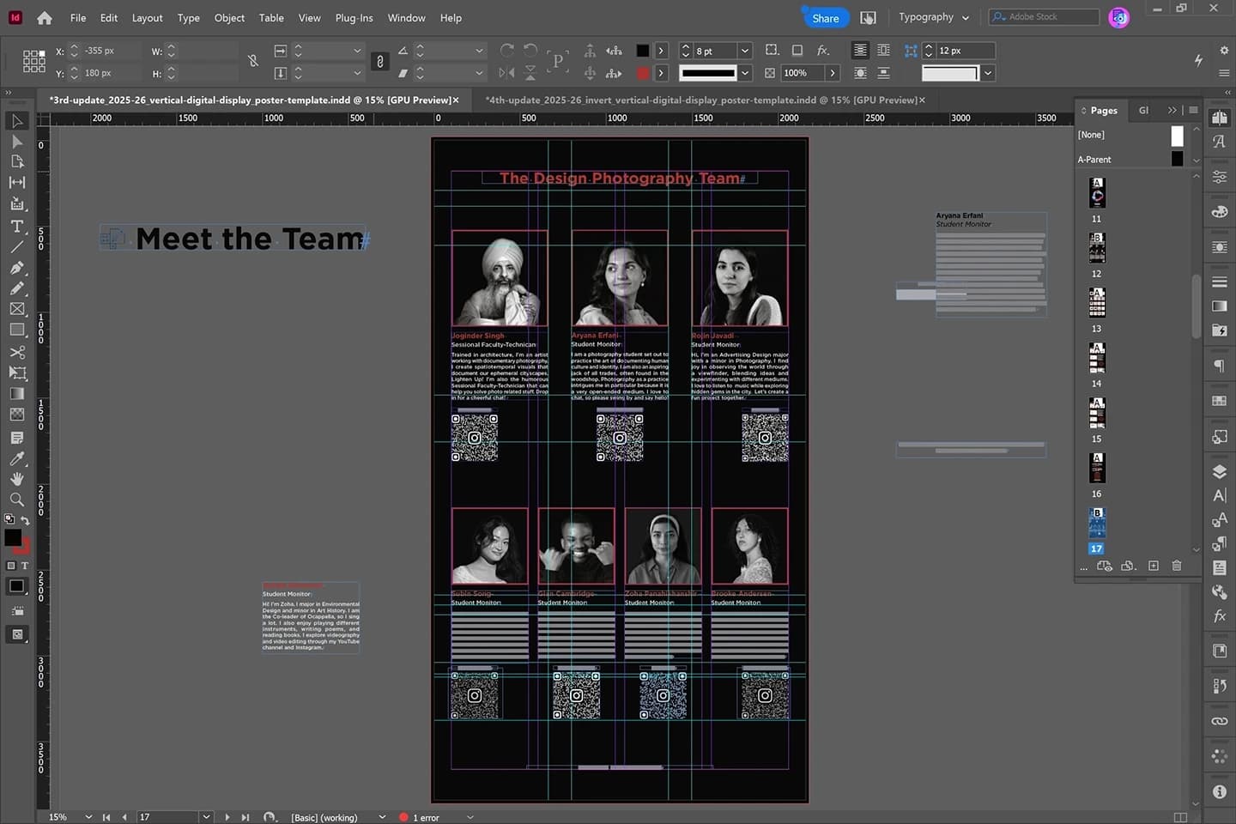This screenshot has height=824, width=1236.
Task: Activate the Hand tool
Action: 17,479
